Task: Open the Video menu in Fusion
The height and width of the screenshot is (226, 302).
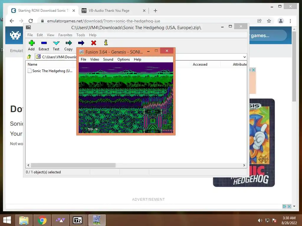Action: click(95, 59)
